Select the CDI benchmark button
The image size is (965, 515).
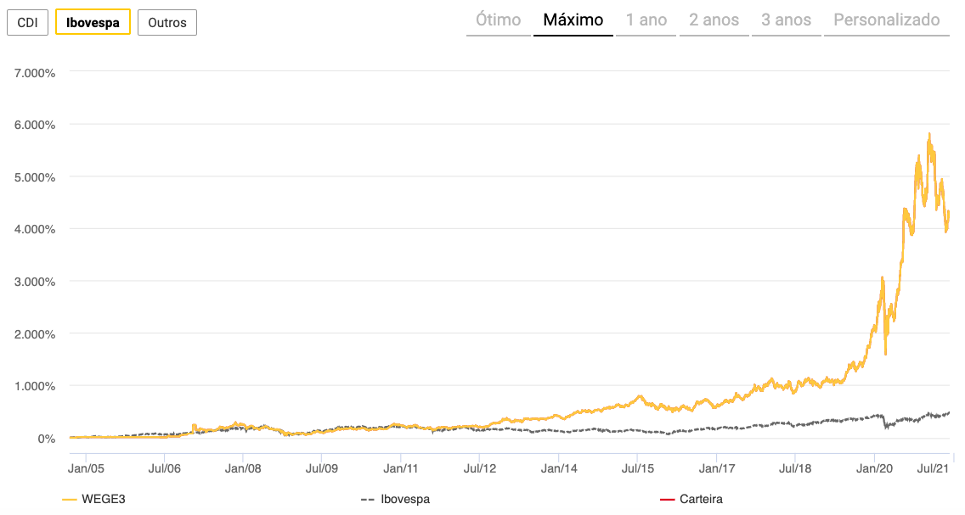[x=27, y=23]
